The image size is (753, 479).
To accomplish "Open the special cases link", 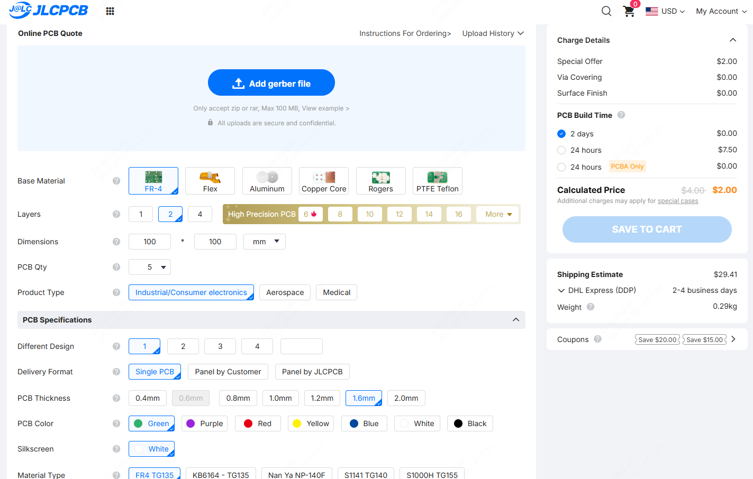I will click(x=678, y=201).
